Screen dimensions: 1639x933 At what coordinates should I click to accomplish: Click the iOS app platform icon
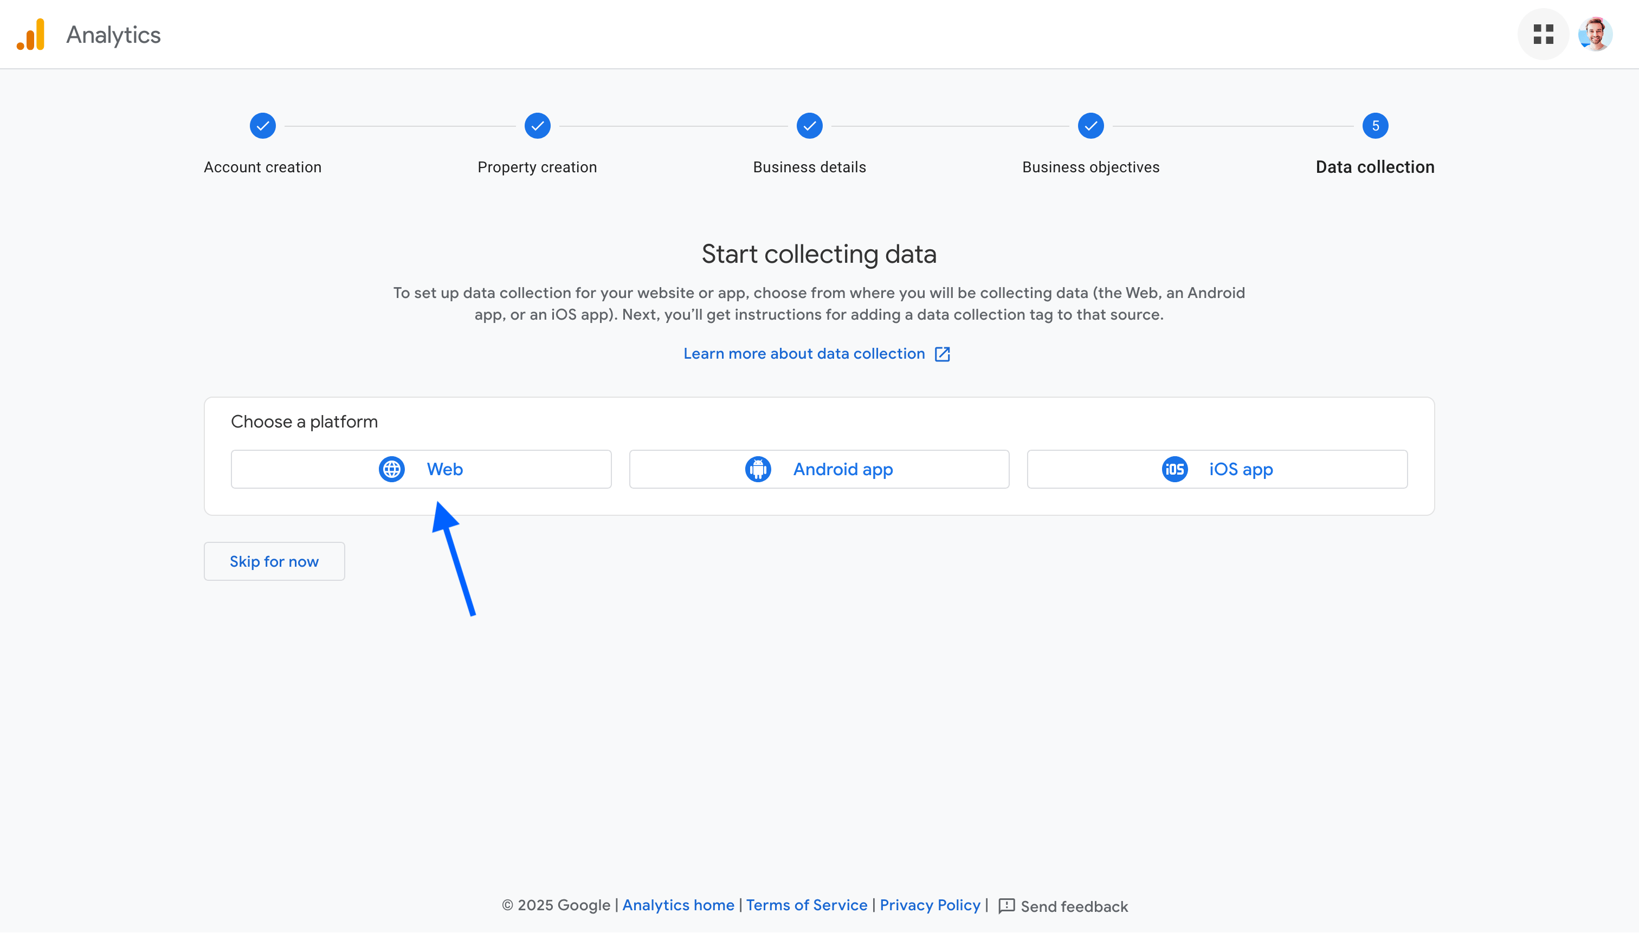[1174, 469]
